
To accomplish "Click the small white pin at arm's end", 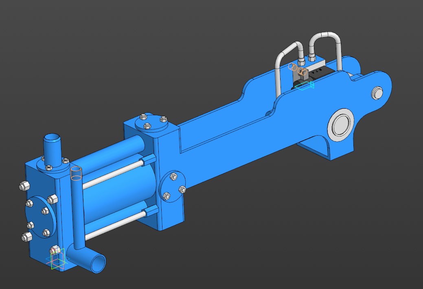I will [x=377, y=93].
